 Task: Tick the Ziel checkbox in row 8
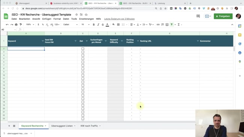pos(83,68)
